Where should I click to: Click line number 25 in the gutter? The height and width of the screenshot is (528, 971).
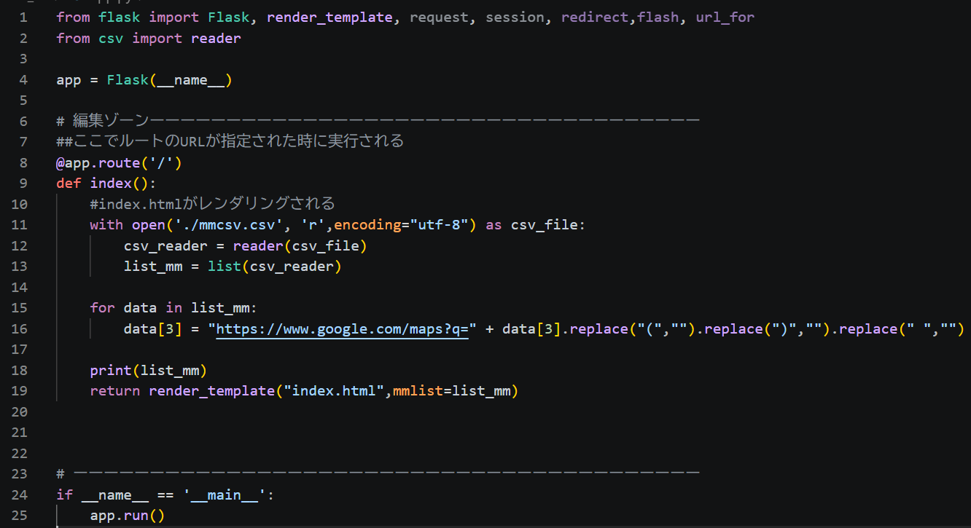coord(20,516)
